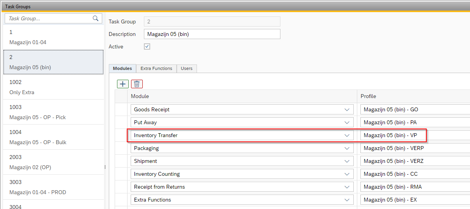Expand the Shipment module dropdown
Image resolution: width=470 pixels, height=209 pixels.
pyautogui.click(x=347, y=161)
